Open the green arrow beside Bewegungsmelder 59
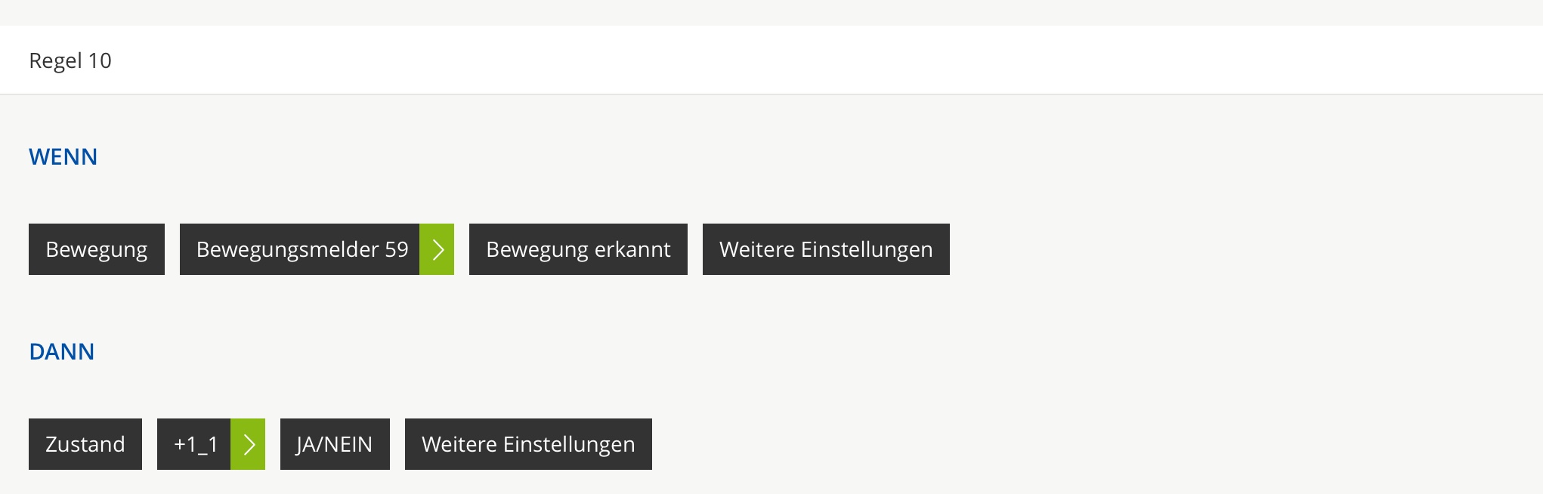 tap(437, 249)
